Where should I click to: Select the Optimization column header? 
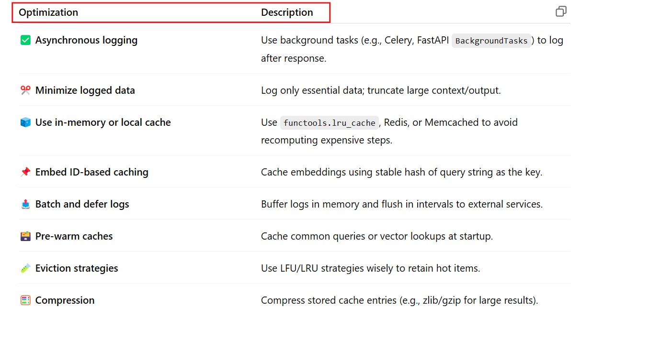48,12
